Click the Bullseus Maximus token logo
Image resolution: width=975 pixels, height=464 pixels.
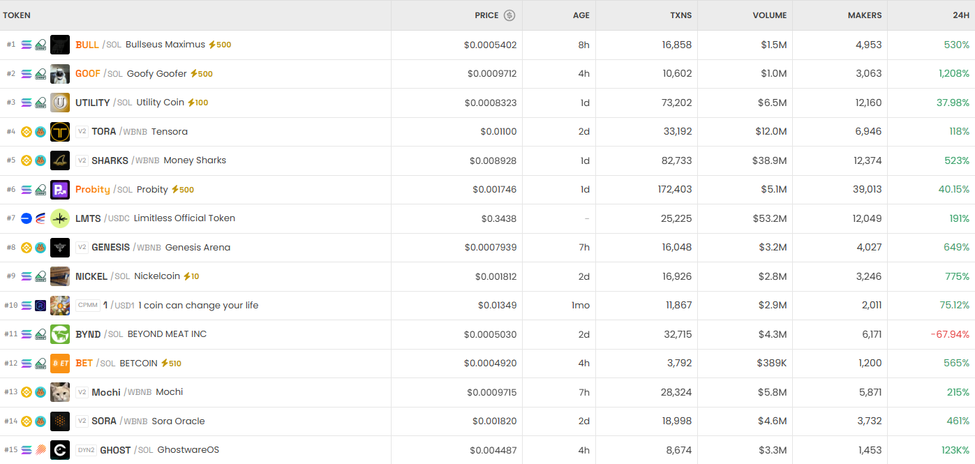coord(60,45)
